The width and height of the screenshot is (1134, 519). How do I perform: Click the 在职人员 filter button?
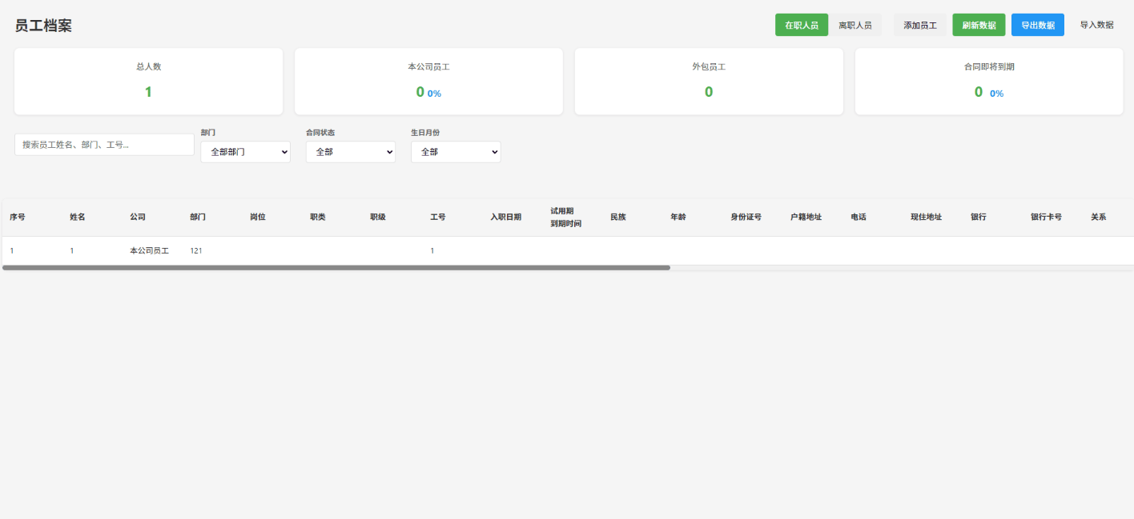click(x=801, y=24)
